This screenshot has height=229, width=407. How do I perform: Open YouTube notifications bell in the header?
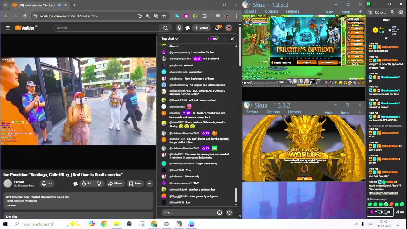point(217,28)
